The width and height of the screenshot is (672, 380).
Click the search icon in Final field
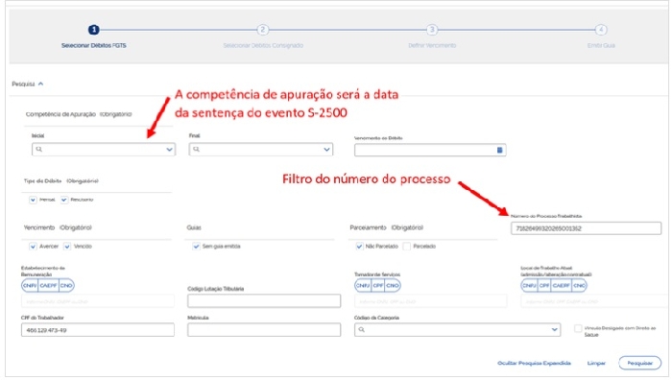(x=196, y=150)
